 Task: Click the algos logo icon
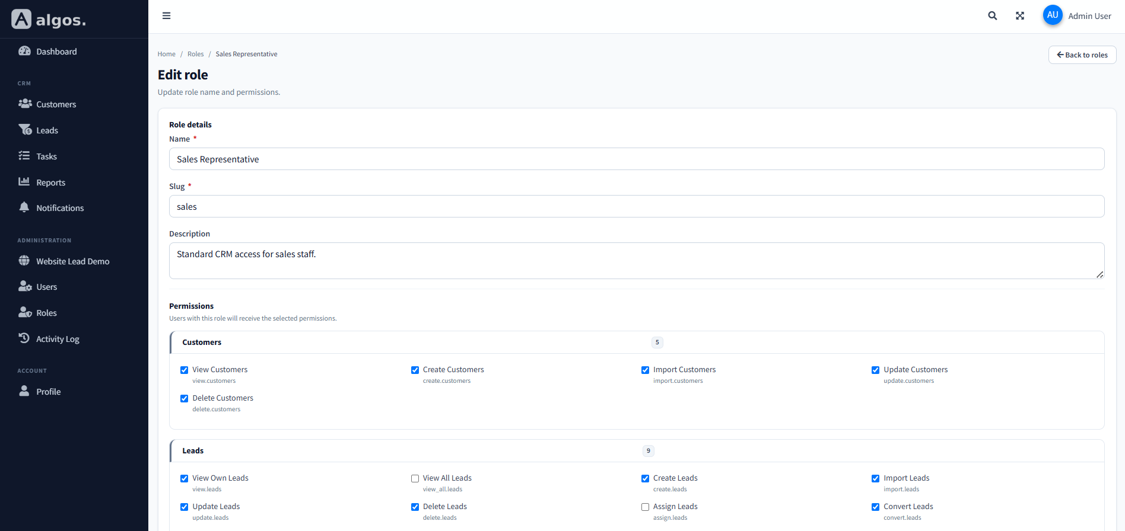[21, 20]
